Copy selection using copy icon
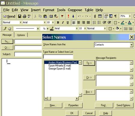 [40, 16]
